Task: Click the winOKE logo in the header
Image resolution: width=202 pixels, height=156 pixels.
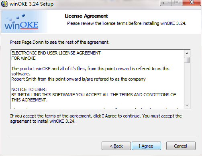Action: [x=21, y=22]
